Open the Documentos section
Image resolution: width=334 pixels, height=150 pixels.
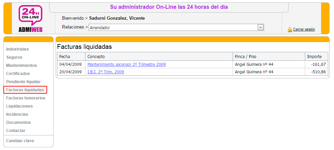pos(18,123)
